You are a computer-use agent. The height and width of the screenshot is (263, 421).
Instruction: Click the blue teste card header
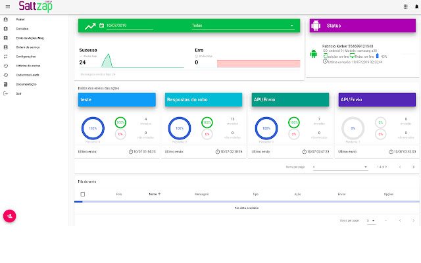click(x=117, y=99)
